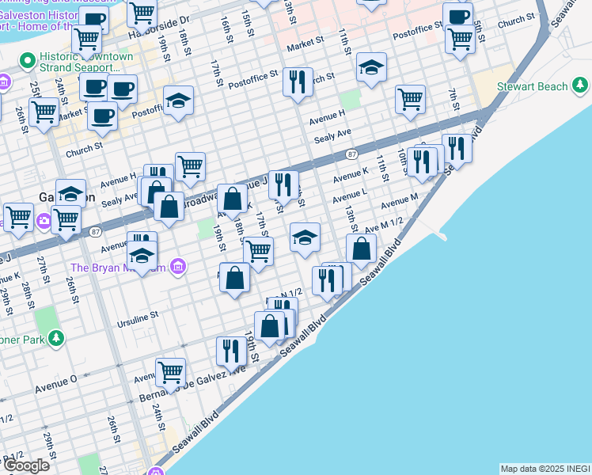Click the shopping bag marker on Broadway
This screenshot has width=592, height=475.
tap(232, 199)
